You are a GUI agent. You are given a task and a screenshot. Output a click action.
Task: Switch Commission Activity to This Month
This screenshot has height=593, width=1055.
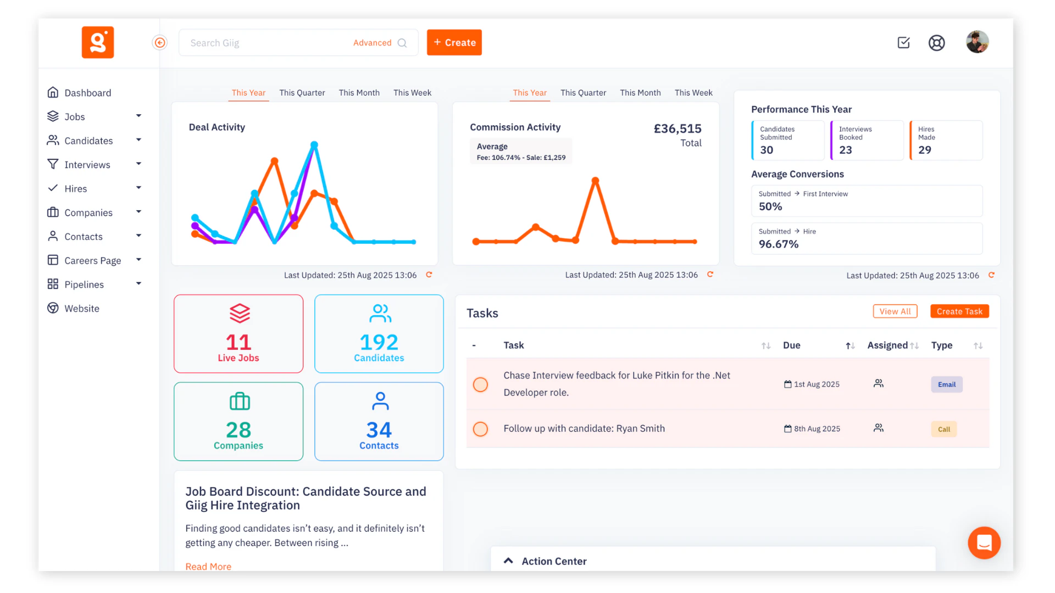(640, 93)
